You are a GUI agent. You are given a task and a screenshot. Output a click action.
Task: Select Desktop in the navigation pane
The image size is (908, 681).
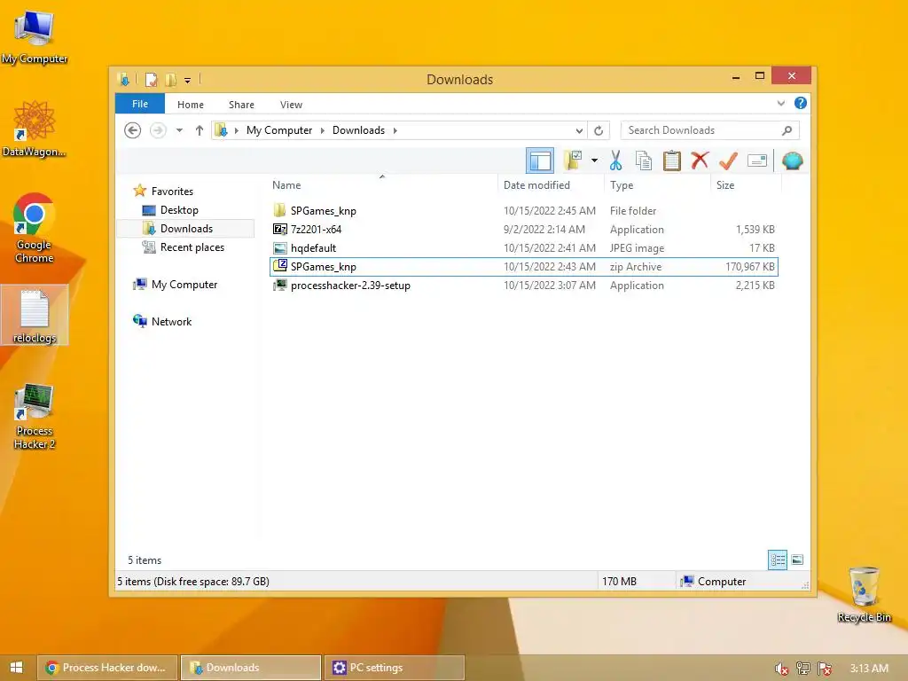(x=179, y=210)
